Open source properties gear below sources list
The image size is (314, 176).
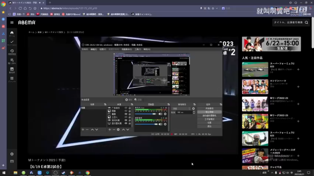[118, 130]
